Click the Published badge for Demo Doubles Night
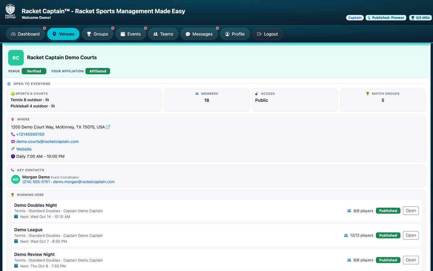 click(388, 211)
